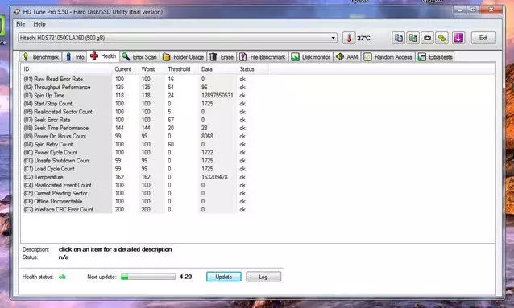Switch to the Info tab

[75, 57]
